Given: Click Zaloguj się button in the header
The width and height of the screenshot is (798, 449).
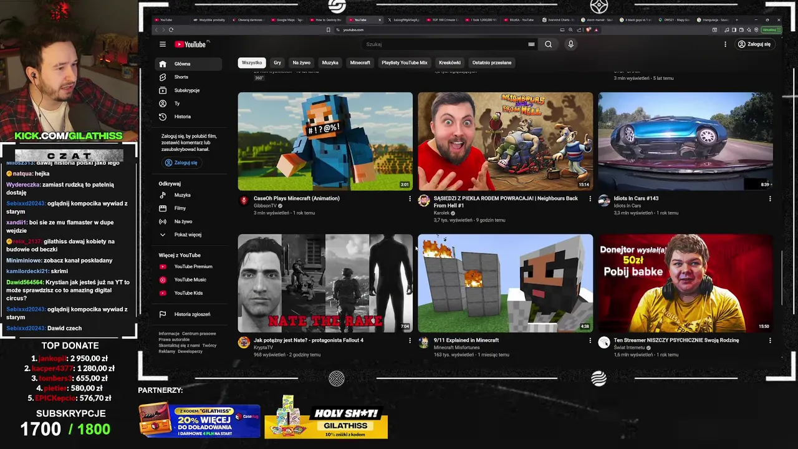Looking at the screenshot, I should point(754,44).
